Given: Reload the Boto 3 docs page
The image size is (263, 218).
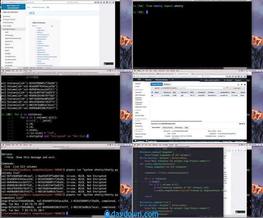Looking at the screenshot, I should tap(71, 2).
